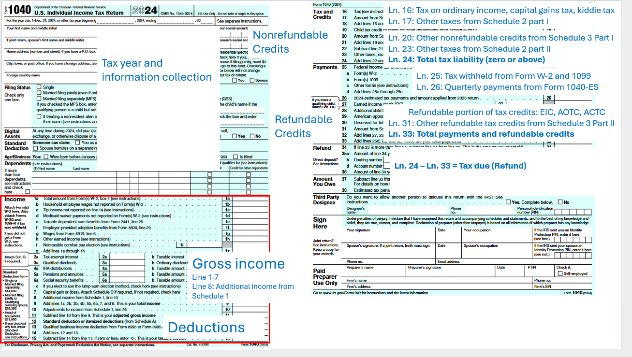Image resolution: width=632 pixels, height=357 pixels.
Task: Check the Single filing status box
Action: coord(39,87)
